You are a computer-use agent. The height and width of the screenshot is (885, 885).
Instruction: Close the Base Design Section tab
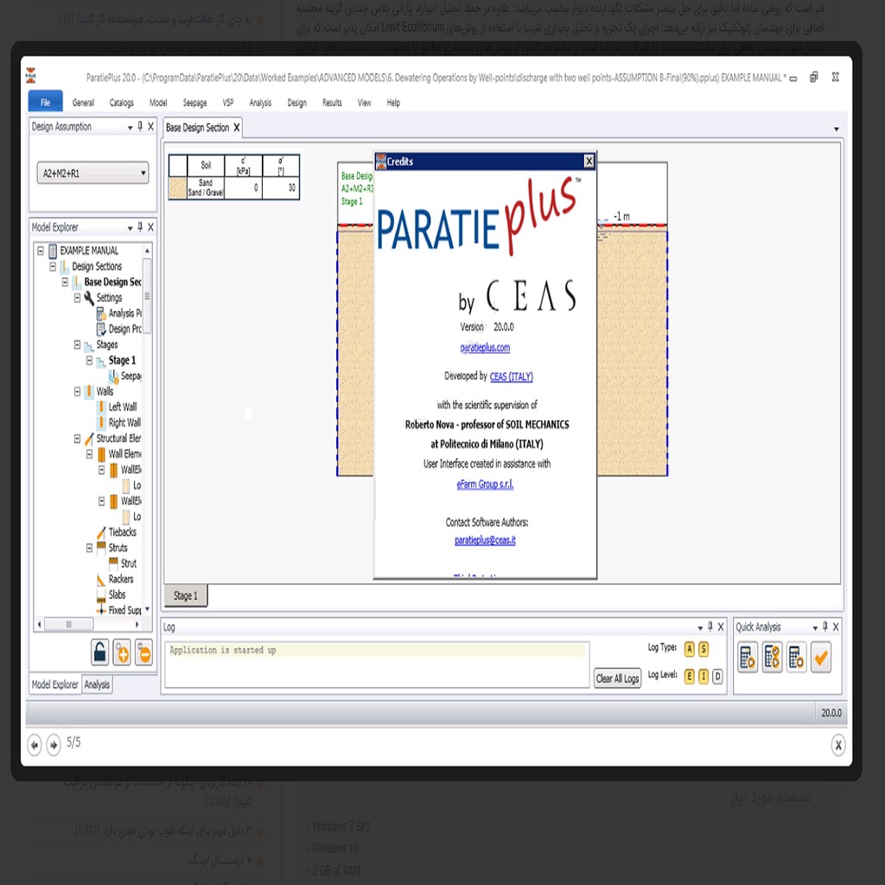click(237, 128)
